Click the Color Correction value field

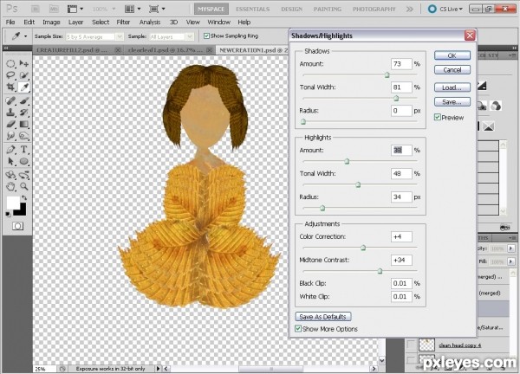click(401, 236)
